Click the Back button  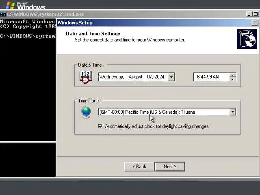(139, 167)
